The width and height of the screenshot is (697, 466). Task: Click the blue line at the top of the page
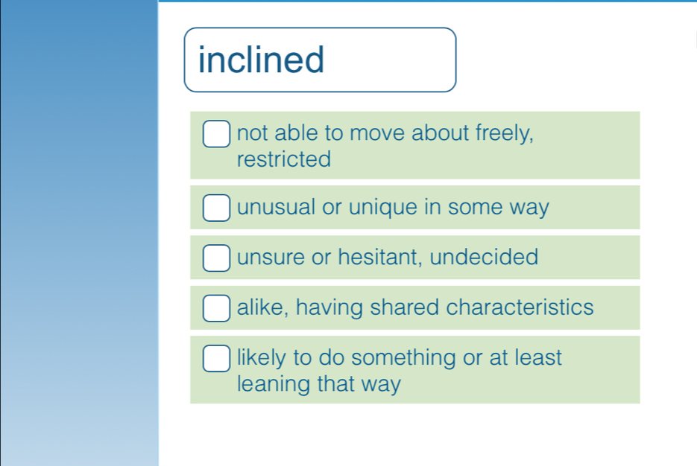point(427,1)
